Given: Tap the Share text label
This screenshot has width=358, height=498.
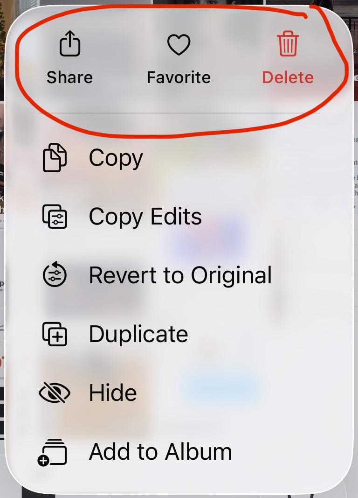Looking at the screenshot, I should (x=70, y=77).
